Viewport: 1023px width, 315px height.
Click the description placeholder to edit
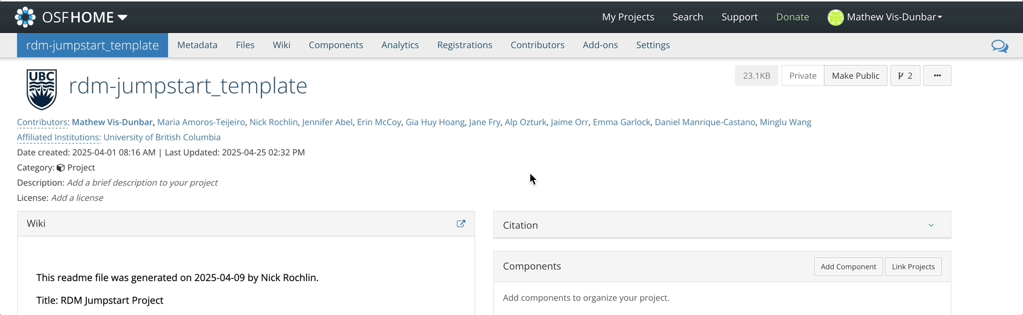[142, 183]
